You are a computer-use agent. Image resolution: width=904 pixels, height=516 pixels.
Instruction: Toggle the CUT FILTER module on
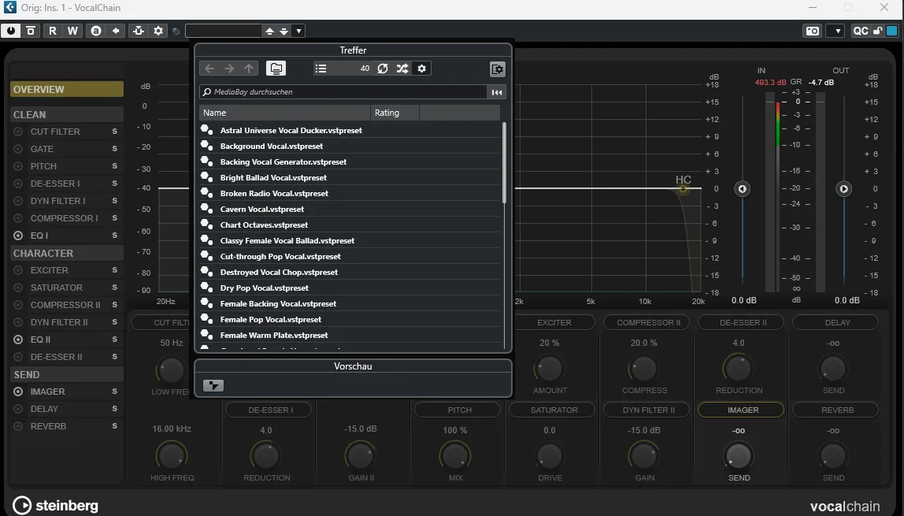18,132
